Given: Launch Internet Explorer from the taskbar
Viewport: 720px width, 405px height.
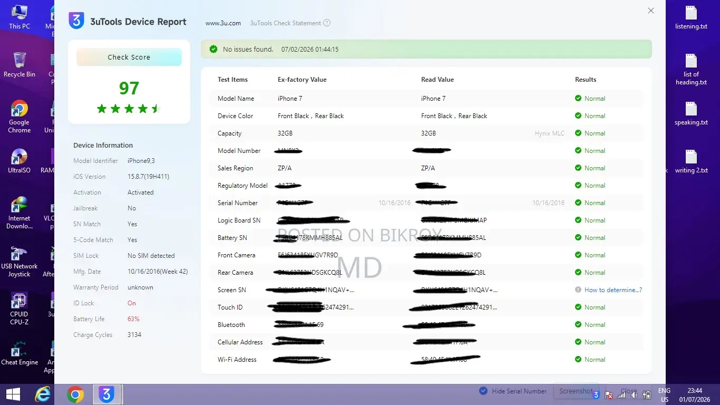Looking at the screenshot, I should coord(42,394).
